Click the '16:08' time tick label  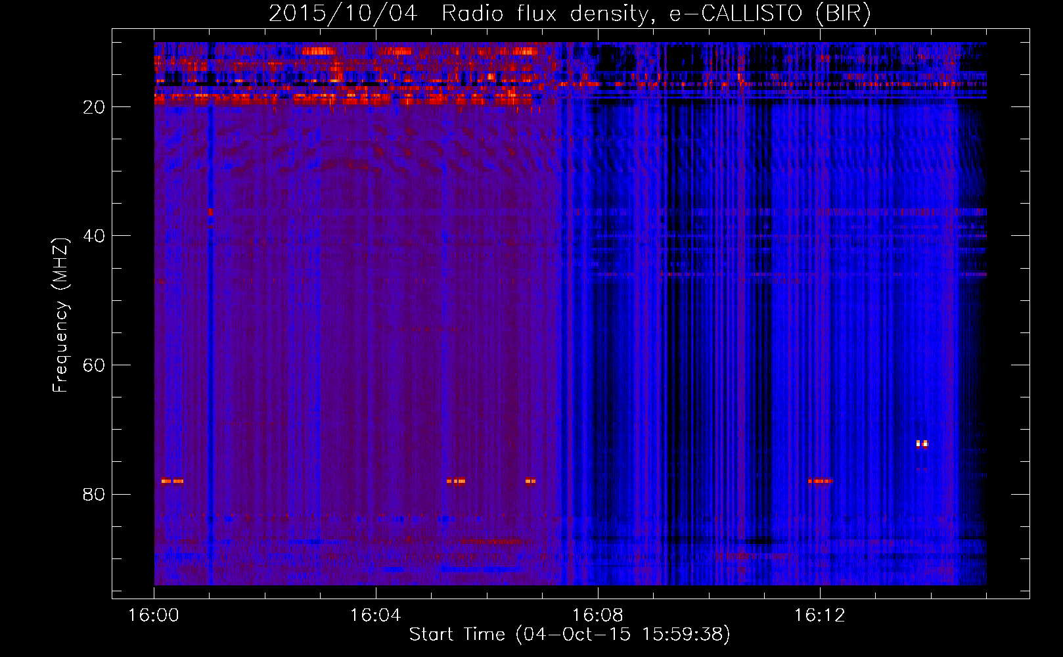598,616
